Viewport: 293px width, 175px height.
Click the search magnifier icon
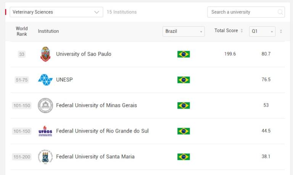[x=280, y=12]
